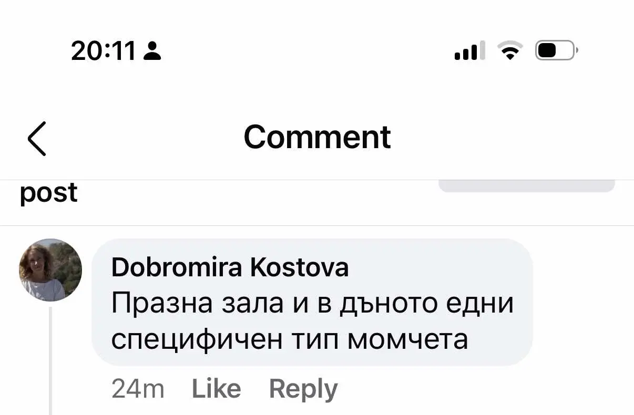Open the Dobromira Kostova profile name link

(x=230, y=268)
